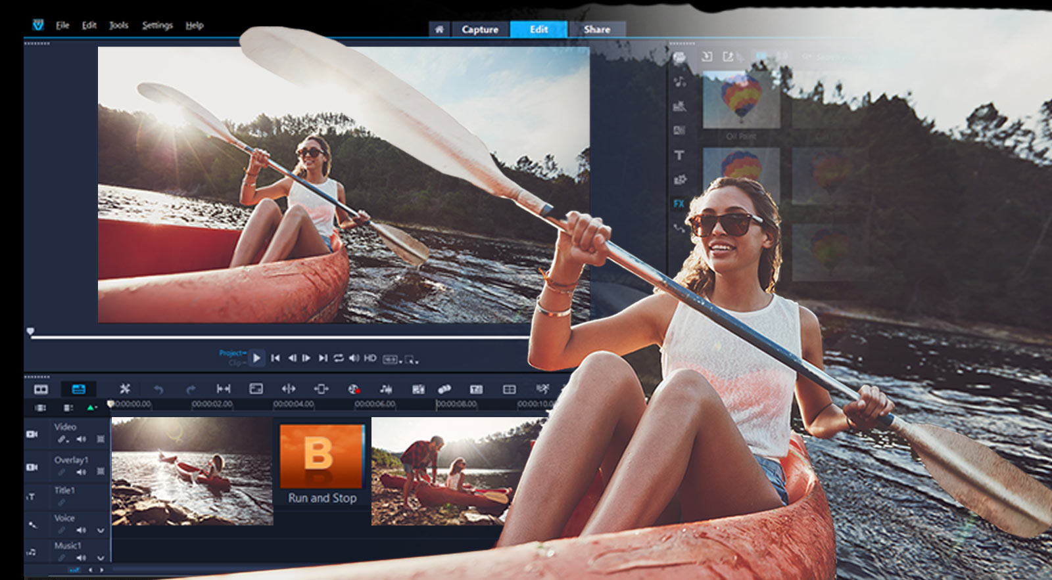Open the Help menu
Screen dimensions: 1052x580
(x=194, y=26)
